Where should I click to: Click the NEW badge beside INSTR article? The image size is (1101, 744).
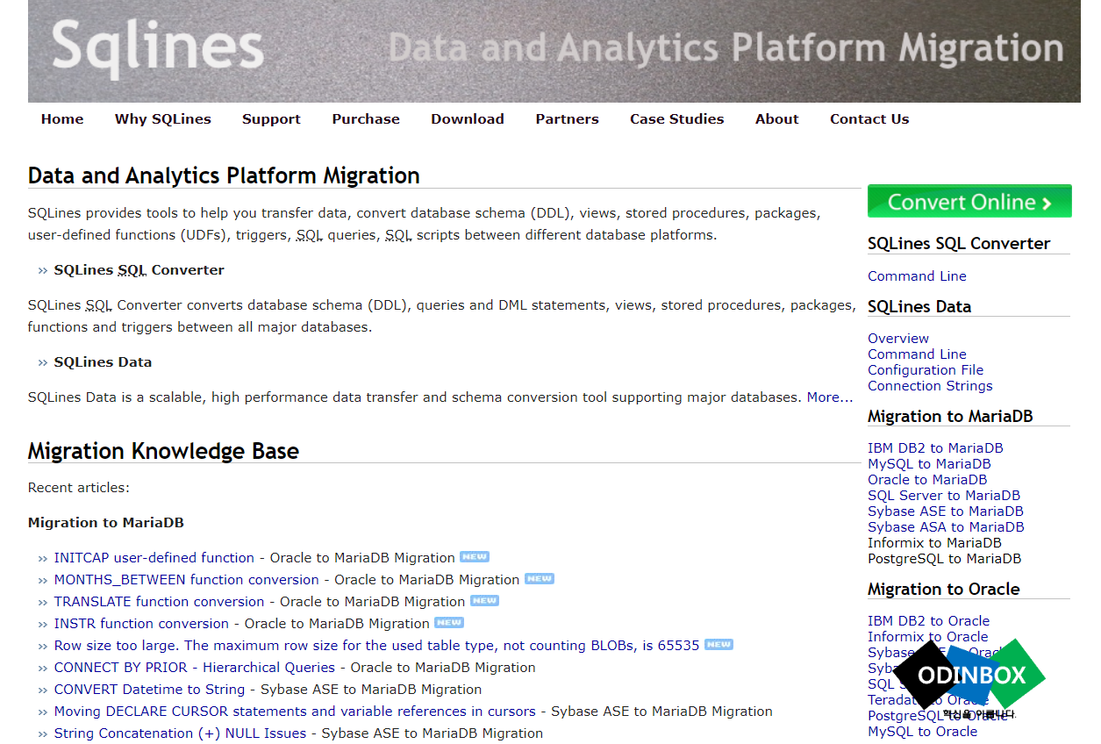[x=449, y=622]
